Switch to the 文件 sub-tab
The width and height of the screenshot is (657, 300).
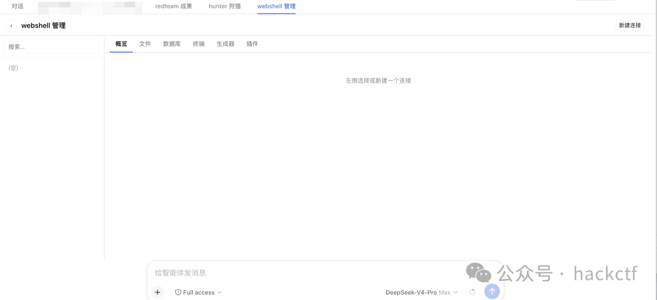145,44
